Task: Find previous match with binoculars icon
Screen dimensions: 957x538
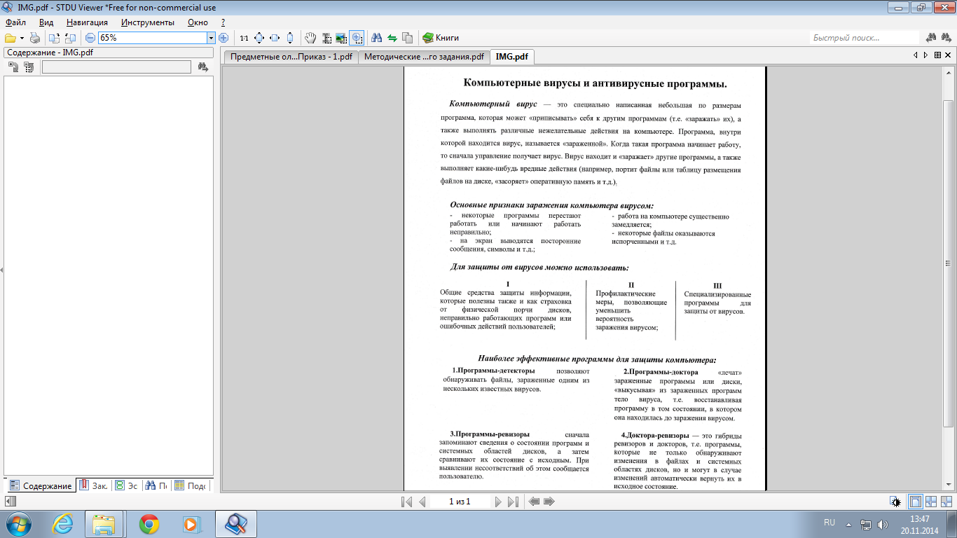Action: 932,38
